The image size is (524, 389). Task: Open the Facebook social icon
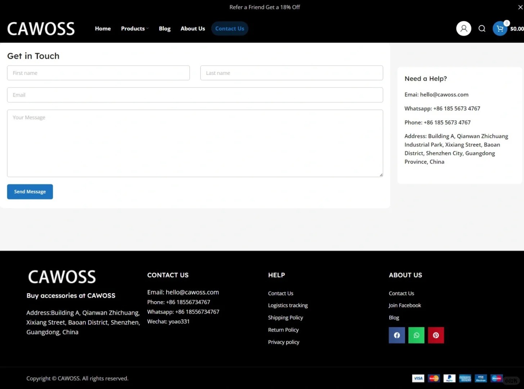click(397, 335)
